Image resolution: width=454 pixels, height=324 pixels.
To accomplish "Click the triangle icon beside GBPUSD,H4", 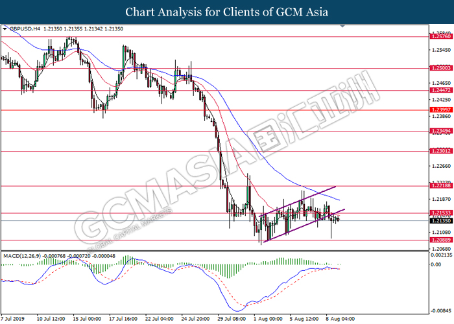I will [5, 29].
